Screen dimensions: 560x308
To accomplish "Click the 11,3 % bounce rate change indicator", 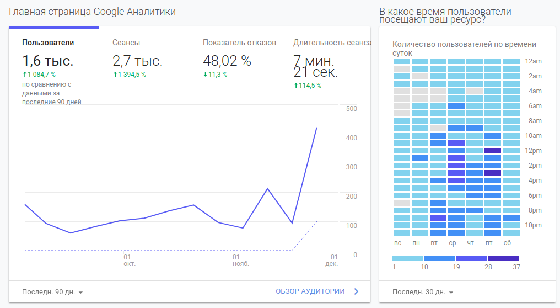I will coord(215,75).
